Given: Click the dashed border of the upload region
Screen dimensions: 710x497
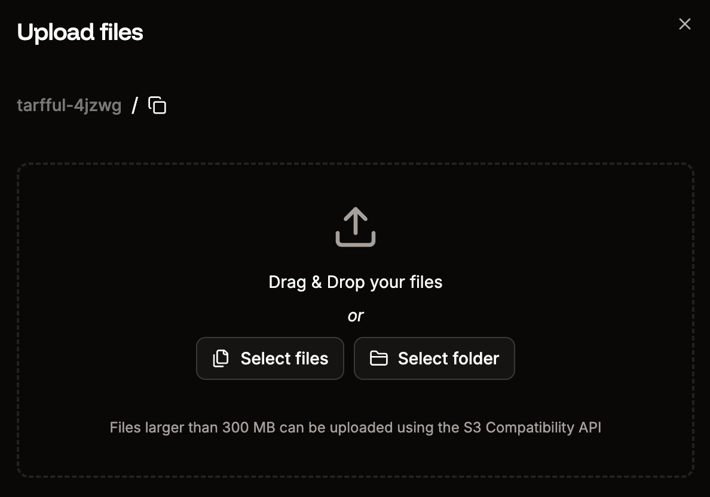Looking at the screenshot, I should (x=355, y=162).
